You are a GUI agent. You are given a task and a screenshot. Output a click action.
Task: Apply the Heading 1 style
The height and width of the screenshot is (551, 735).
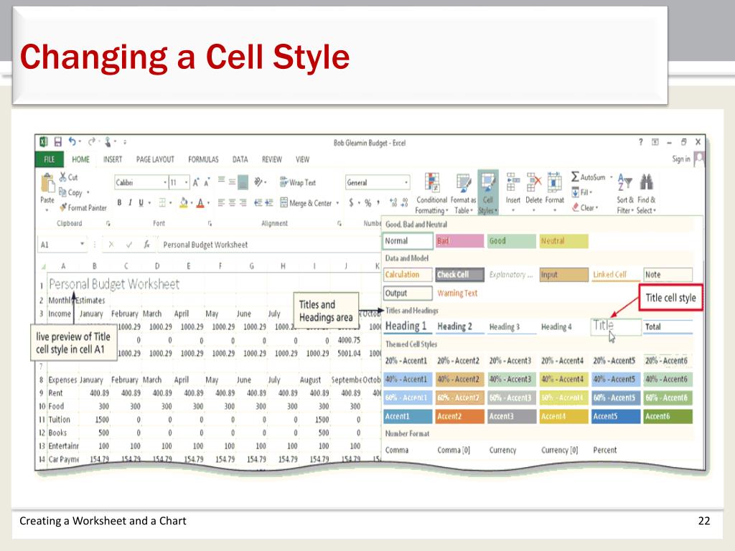click(x=406, y=326)
